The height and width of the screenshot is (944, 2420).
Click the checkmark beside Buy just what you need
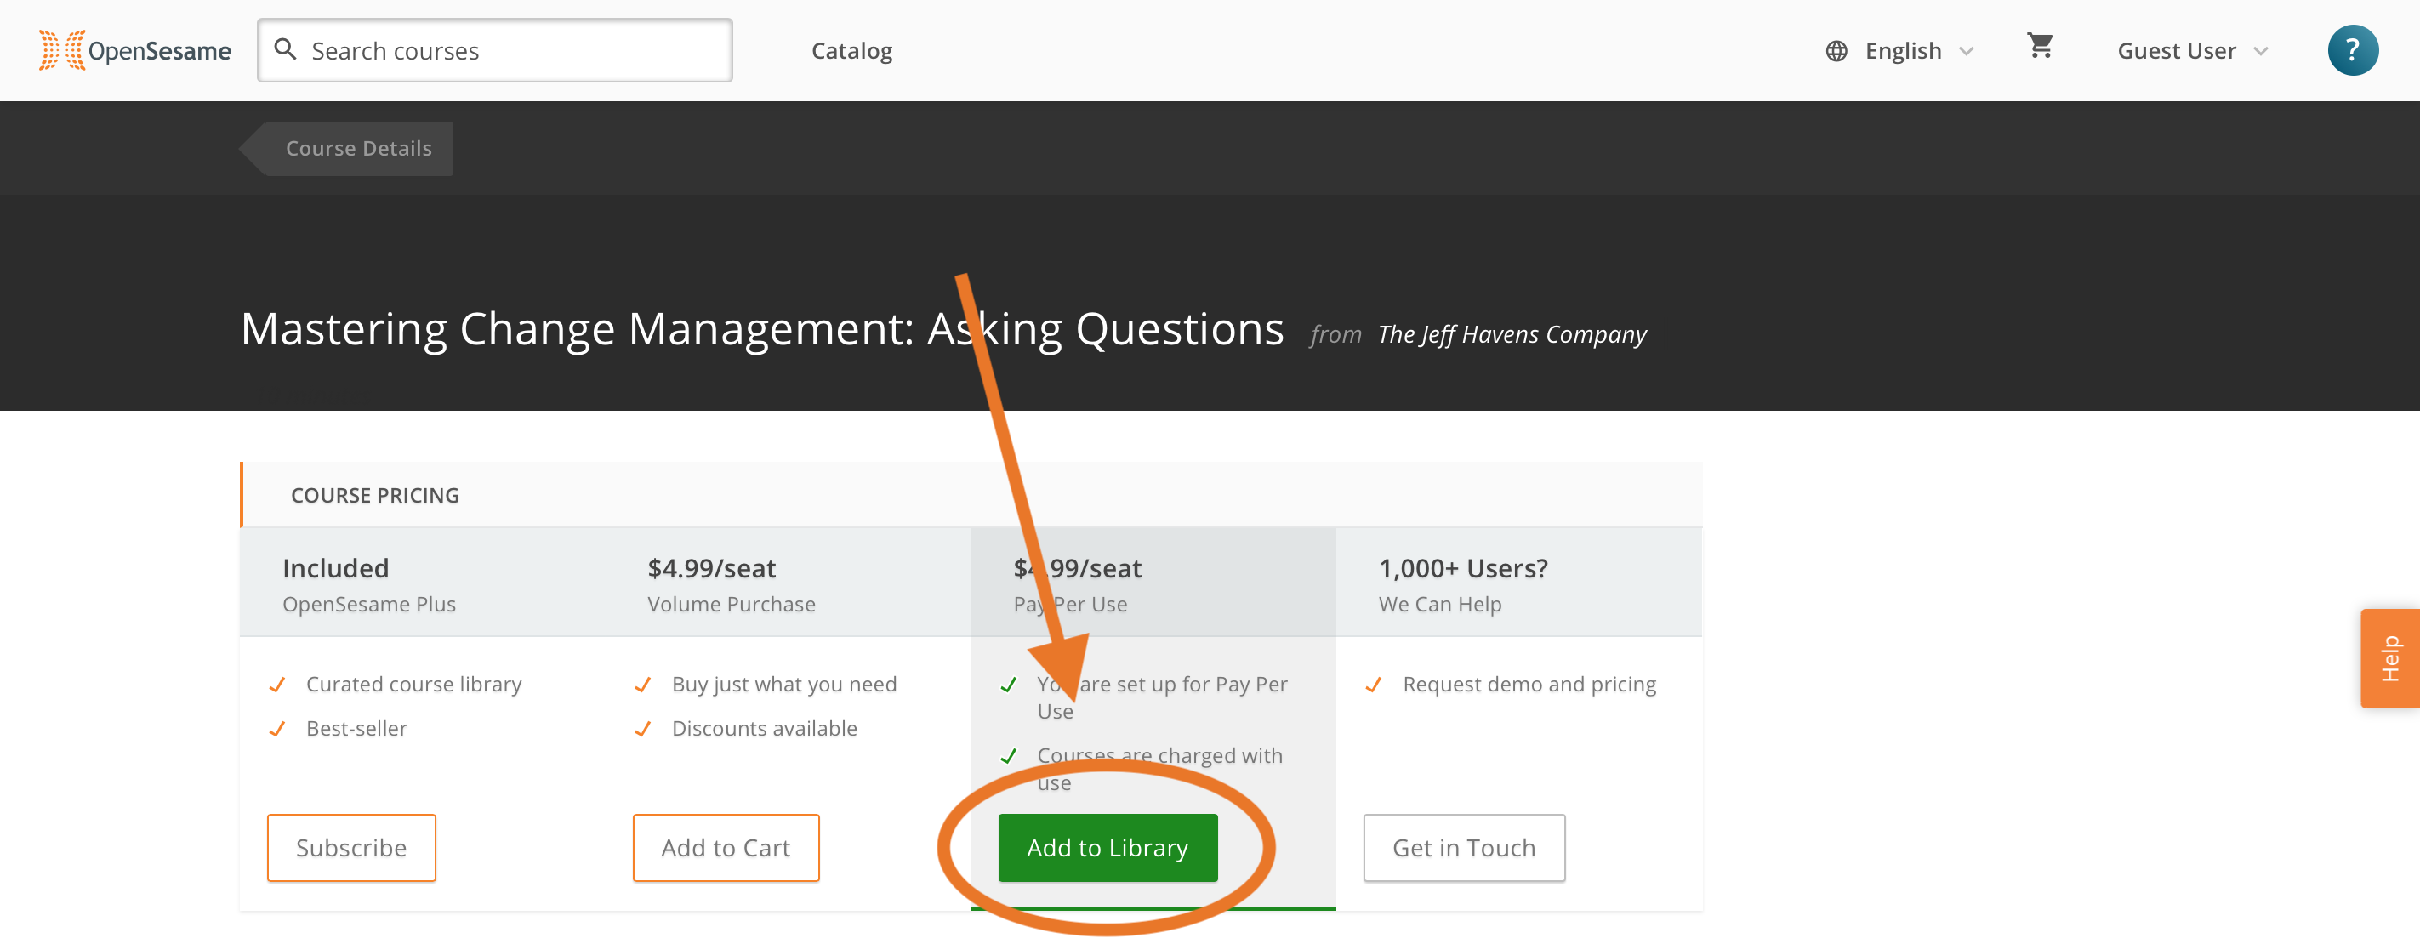[x=642, y=685]
